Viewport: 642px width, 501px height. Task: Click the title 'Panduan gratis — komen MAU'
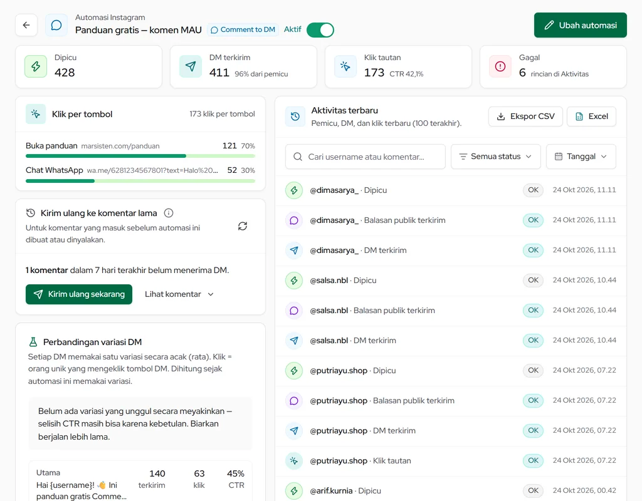[139, 30]
